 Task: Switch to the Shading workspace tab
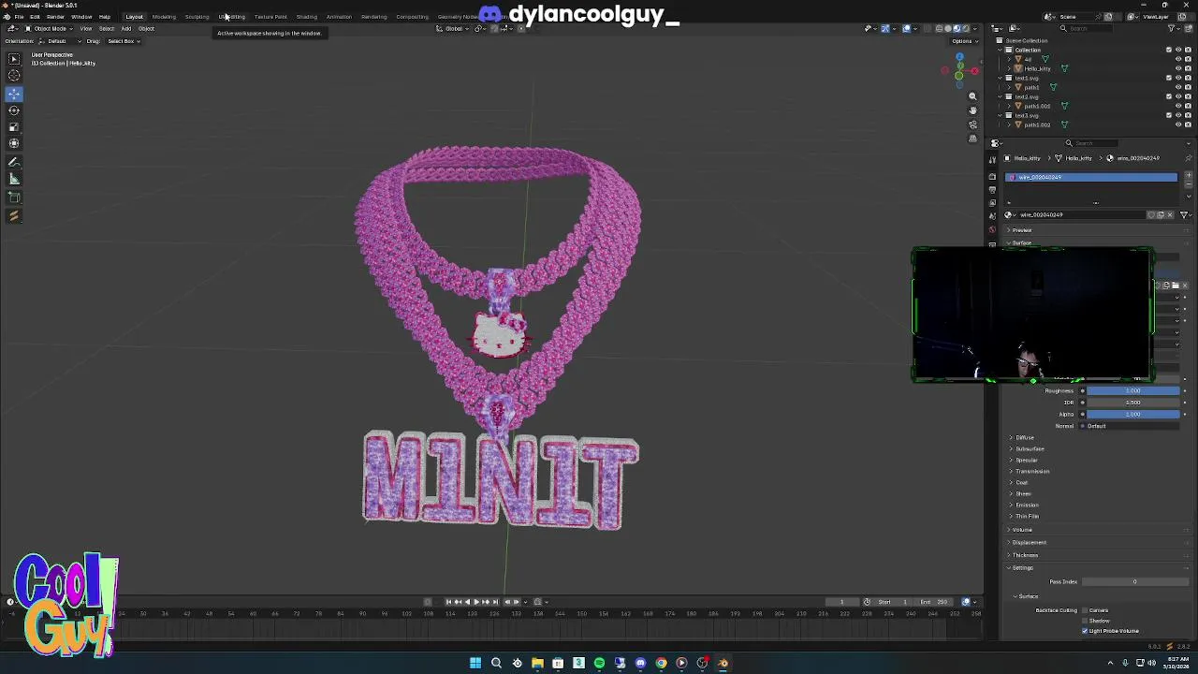coord(306,17)
